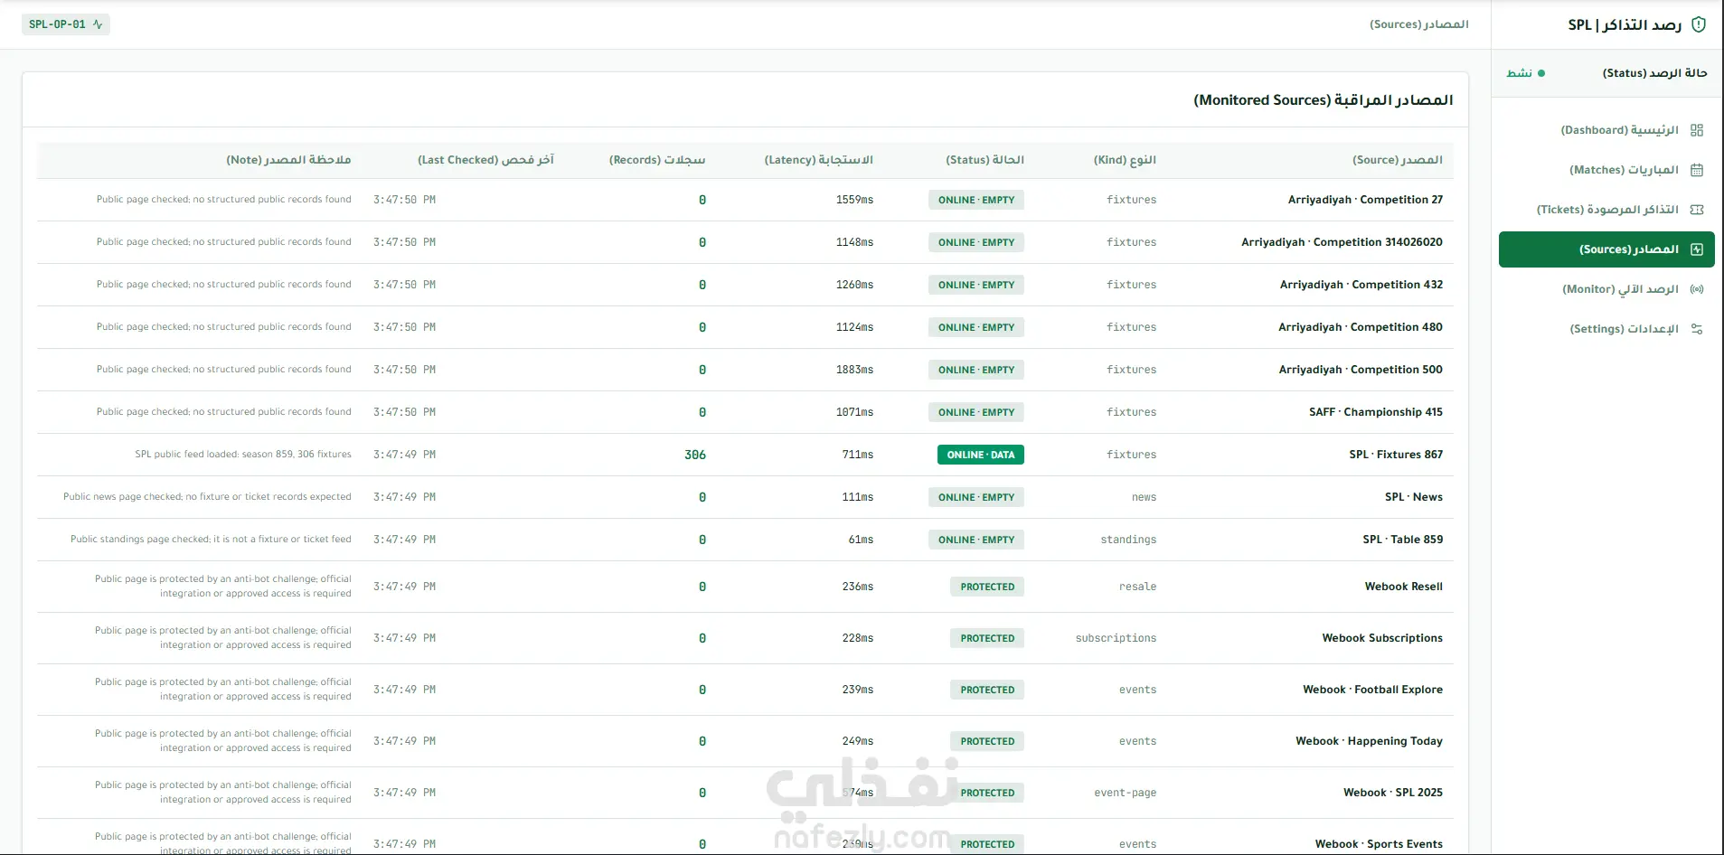Image resolution: width=1724 pixels, height=855 pixels.
Task: Select SPL · Table 859 source name
Action: click(x=1403, y=540)
